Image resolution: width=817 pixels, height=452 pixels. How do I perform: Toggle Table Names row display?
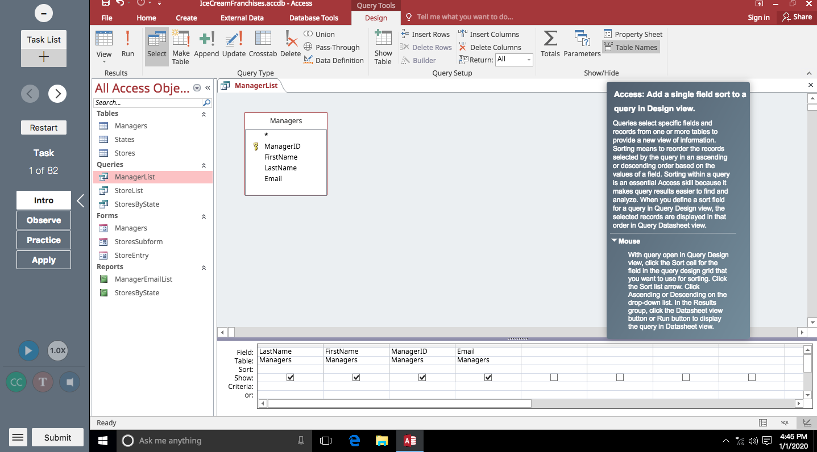(631, 47)
